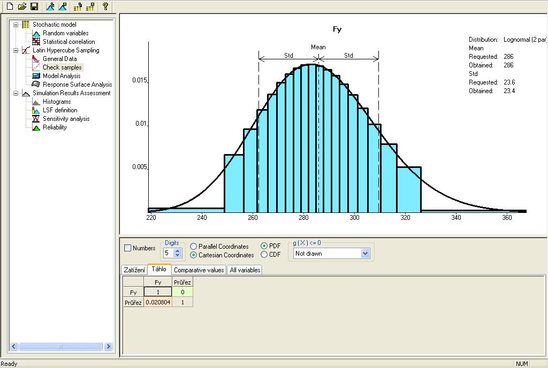The width and height of the screenshot is (548, 368).
Task: Open the All variables tab
Action: pyautogui.click(x=245, y=270)
